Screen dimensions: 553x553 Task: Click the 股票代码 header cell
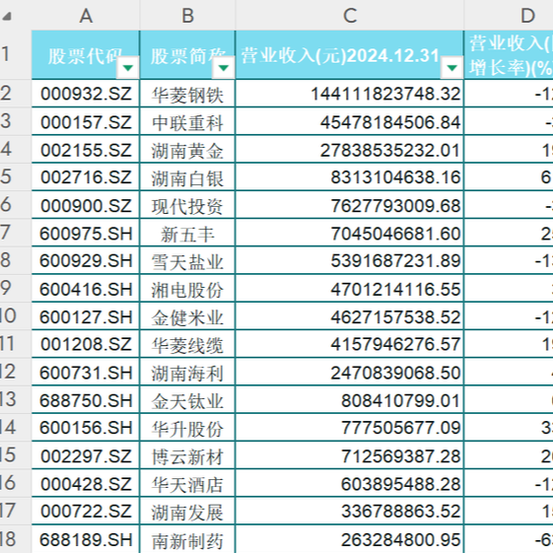pyautogui.click(x=86, y=54)
